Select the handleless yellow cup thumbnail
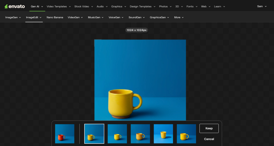The width and height of the screenshot is (274, 146). [x=163, y=134]
